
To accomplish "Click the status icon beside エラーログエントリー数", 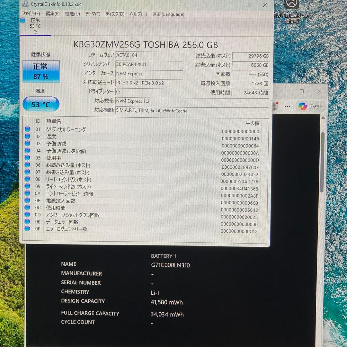I will coord(27,229).
